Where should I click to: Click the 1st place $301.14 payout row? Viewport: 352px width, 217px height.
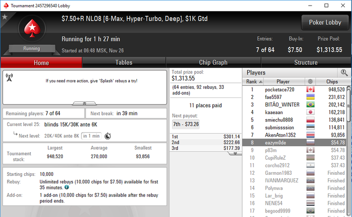206,137
